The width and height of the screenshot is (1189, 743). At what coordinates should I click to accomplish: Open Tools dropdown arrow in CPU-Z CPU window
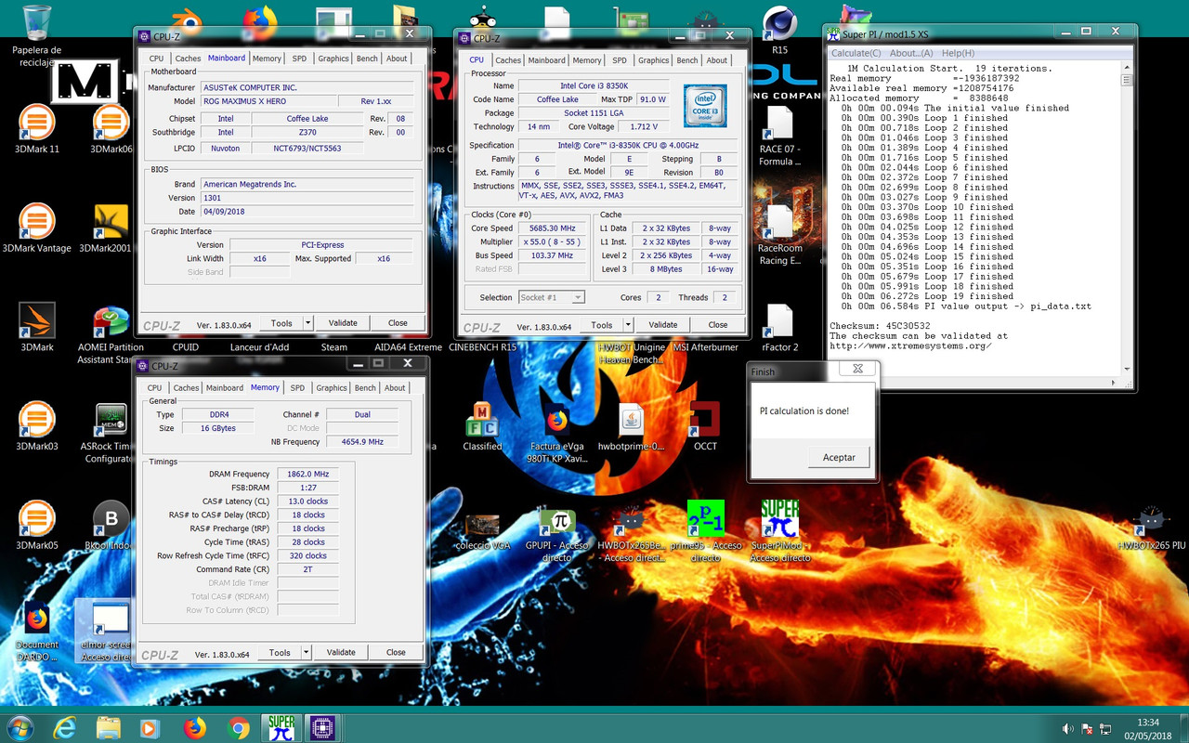[x=628, y=325]
